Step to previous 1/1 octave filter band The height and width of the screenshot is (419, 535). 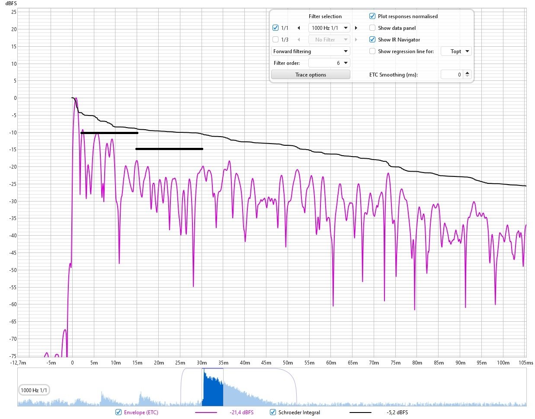(x=298, y=28)
